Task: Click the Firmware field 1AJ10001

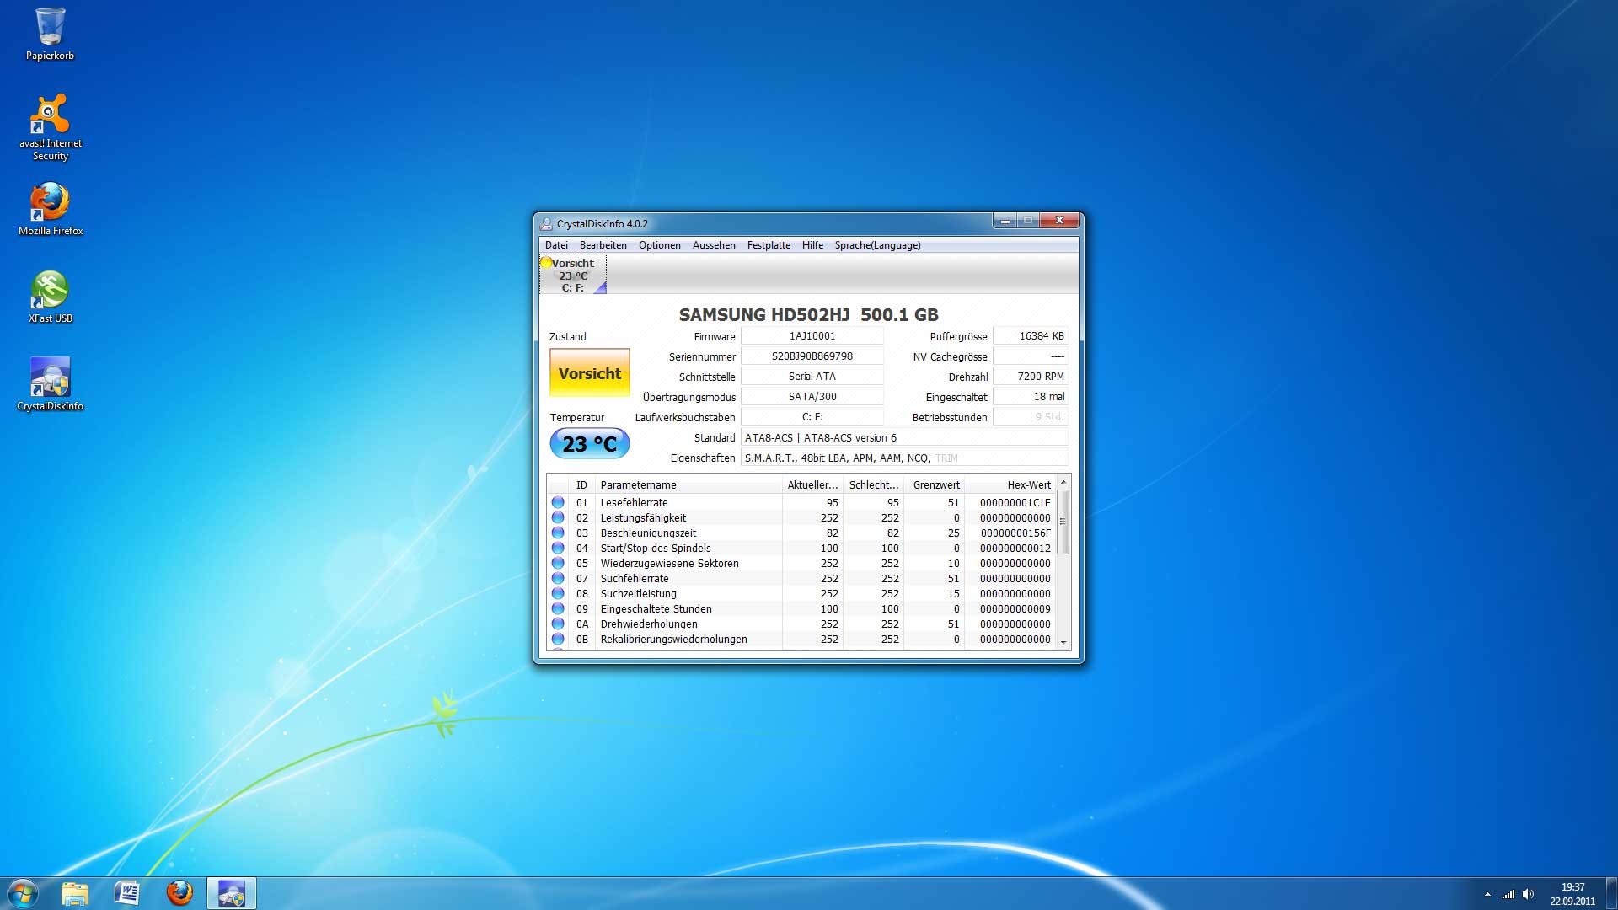Action: tap(812, 336)
